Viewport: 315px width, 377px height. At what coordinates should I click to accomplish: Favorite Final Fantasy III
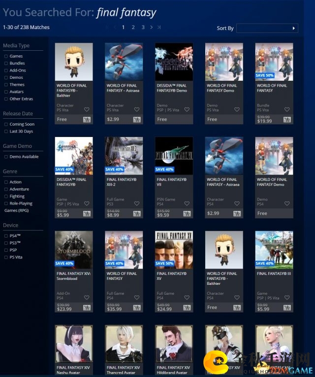pyautogui.click(x=287, y=298)
